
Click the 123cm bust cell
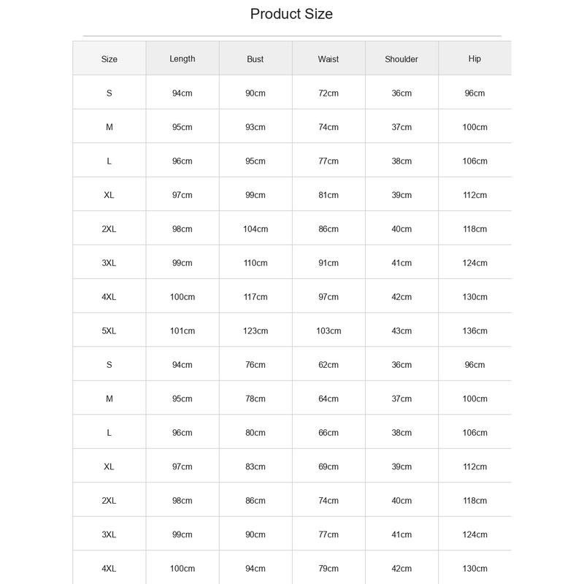(255, 331)
